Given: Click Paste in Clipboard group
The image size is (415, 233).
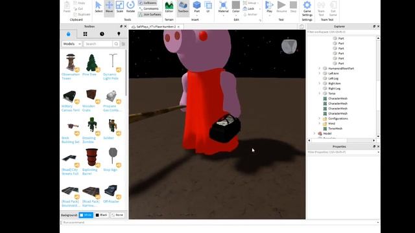Looking at the screenshot, I should (67, 7).
